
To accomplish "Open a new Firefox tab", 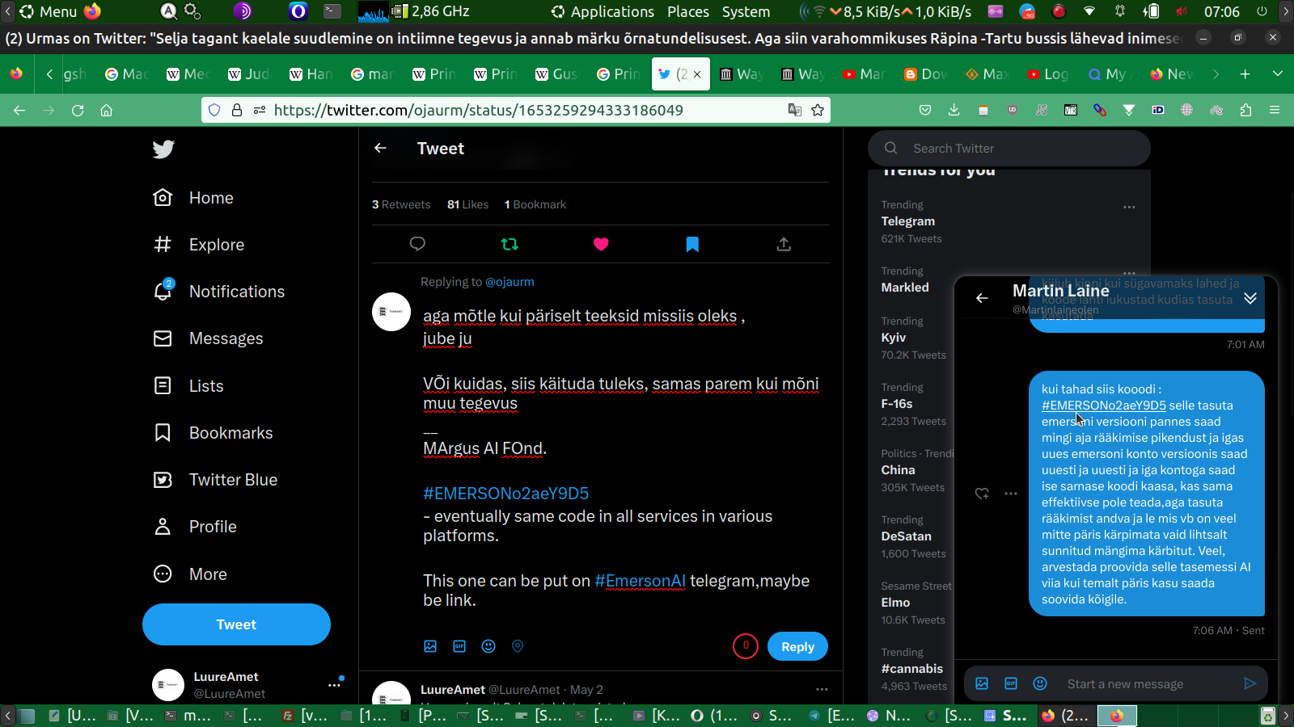I will (x=1245, y=74).
